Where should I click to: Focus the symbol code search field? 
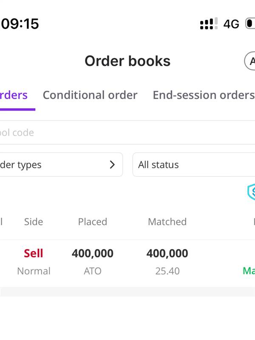(127, 133)
